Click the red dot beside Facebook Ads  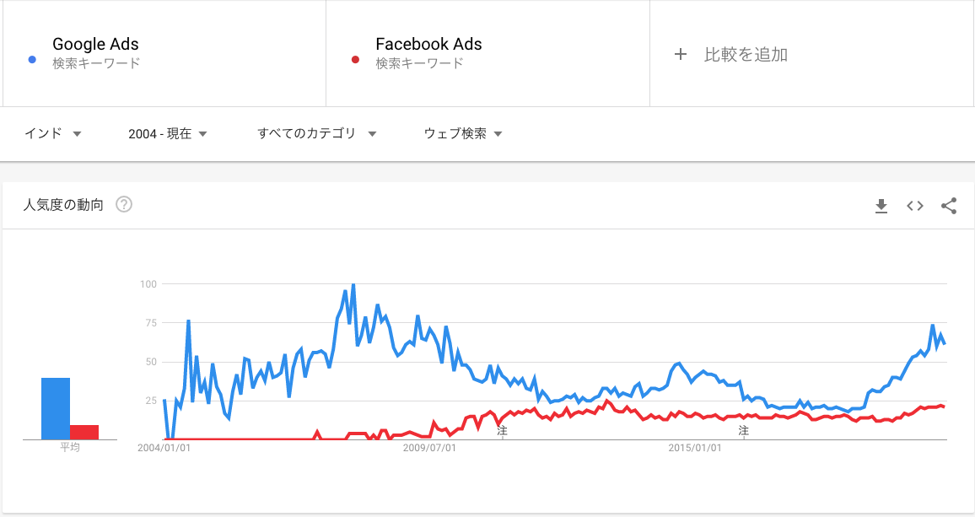point(355,59)
